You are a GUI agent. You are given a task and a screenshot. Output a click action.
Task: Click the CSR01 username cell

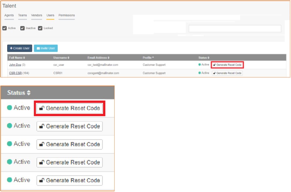pos(58,73)
